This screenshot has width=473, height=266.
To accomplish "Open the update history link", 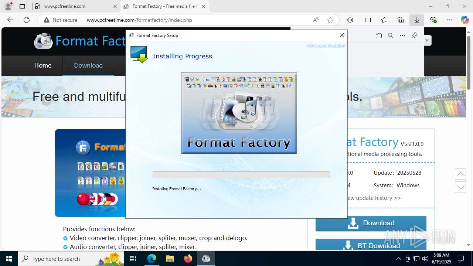I will click(374, 198).
